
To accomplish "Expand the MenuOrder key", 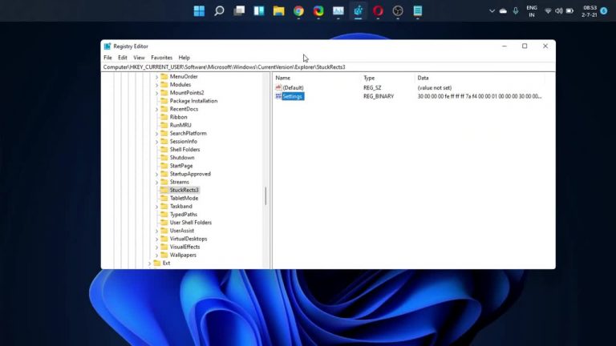I will [x=156, y=77].
